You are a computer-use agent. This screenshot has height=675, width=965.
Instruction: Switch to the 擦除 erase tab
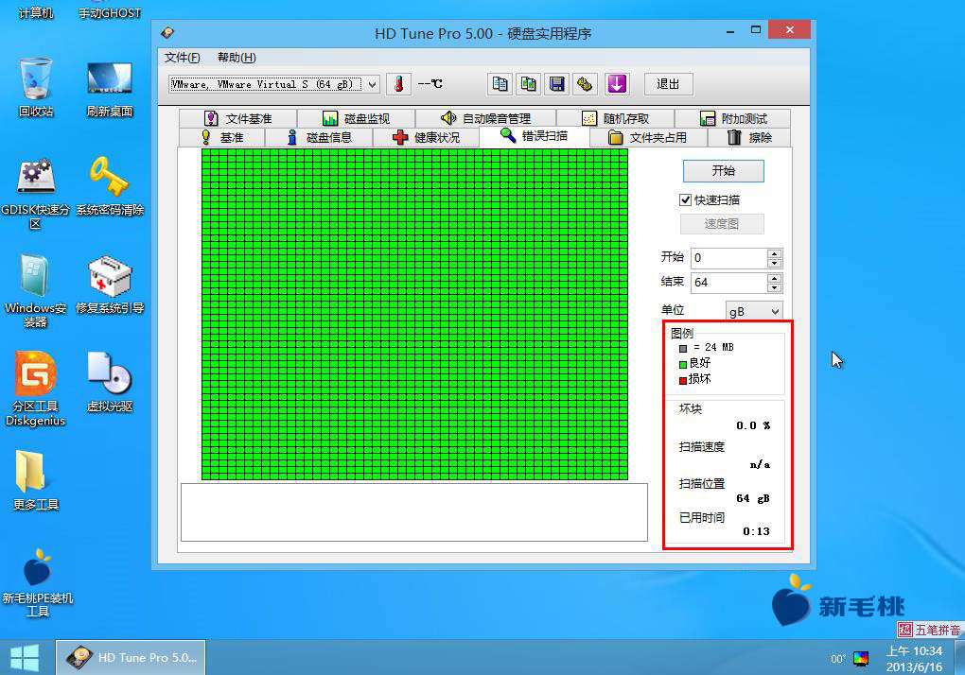tap(749, 137)
